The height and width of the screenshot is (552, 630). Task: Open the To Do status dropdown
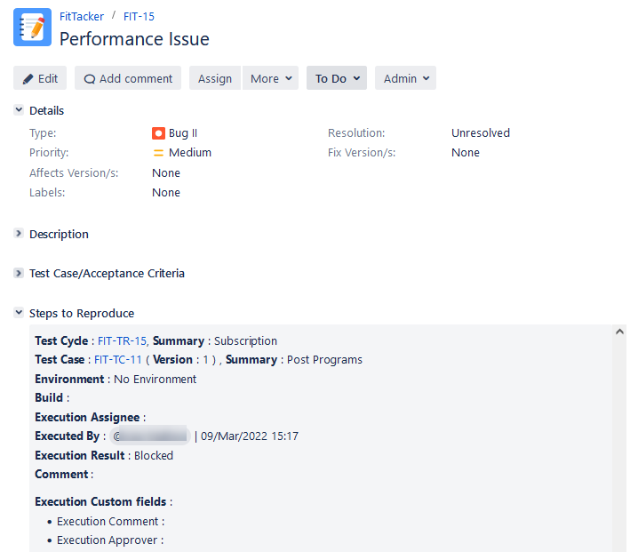tap(337, 78)
